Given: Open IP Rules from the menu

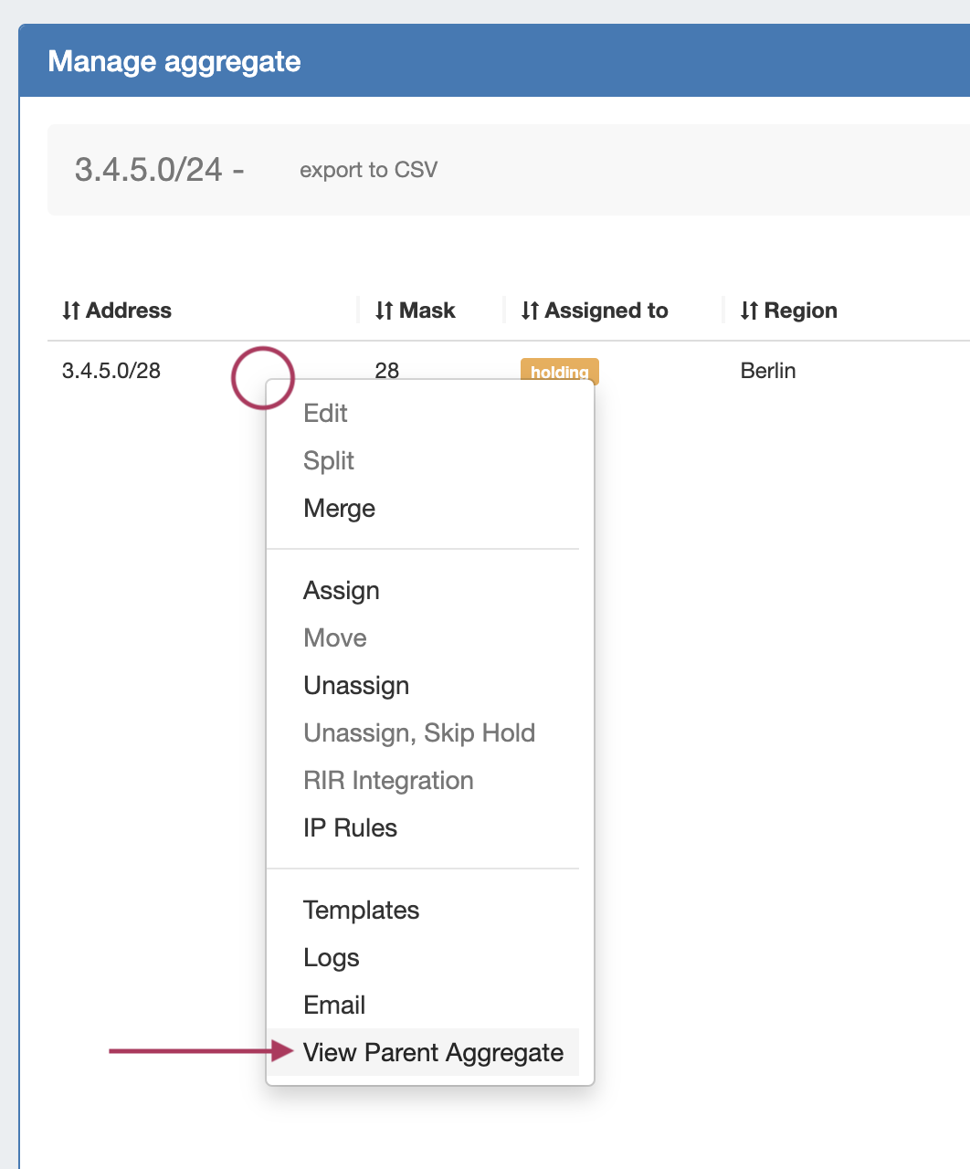Looking at the screenshot, I should (350, 828).
